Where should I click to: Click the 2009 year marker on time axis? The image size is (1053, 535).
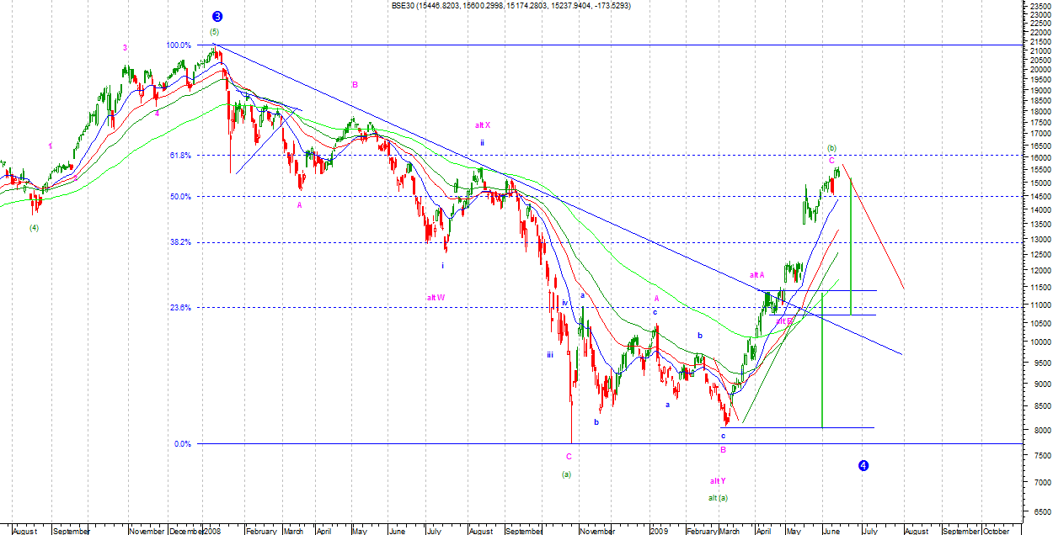point(659,532)
